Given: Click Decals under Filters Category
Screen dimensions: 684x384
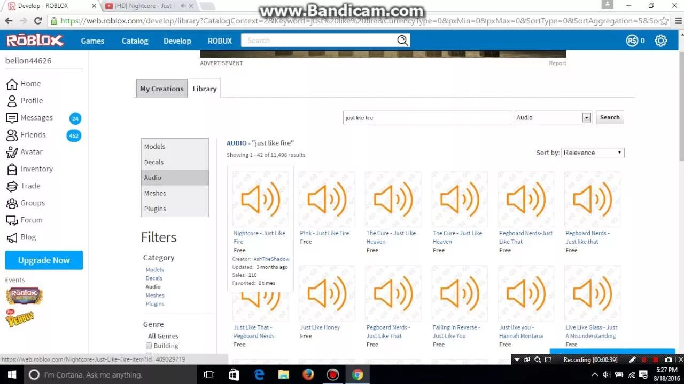Looking at the screenshot, I should click(x=154, y=278).
